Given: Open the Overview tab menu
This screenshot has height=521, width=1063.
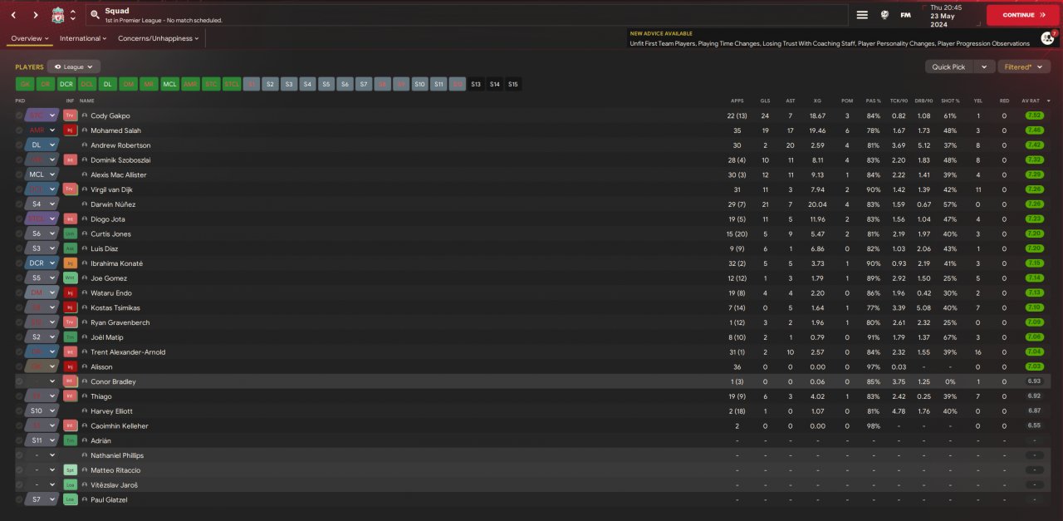Looking at the screenshot, I should pyautogui.click(x=30, y=38).
